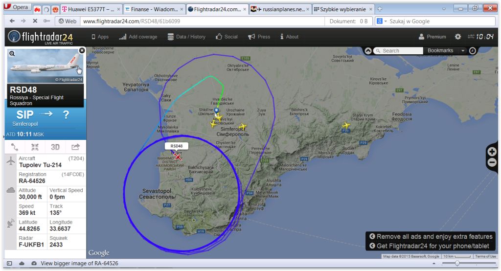Open the 3D cockpit view
501x271 pixels.
55,147
